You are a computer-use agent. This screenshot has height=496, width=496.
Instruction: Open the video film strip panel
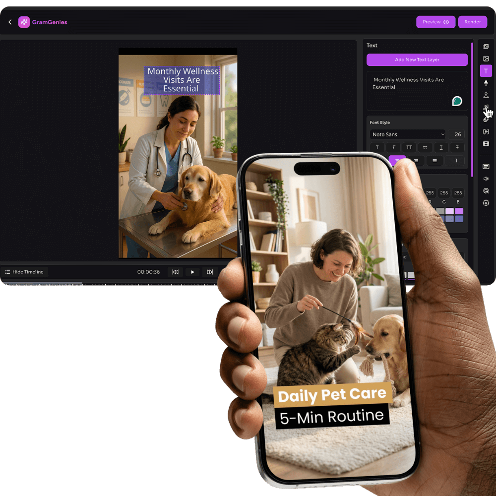(486, 144)
